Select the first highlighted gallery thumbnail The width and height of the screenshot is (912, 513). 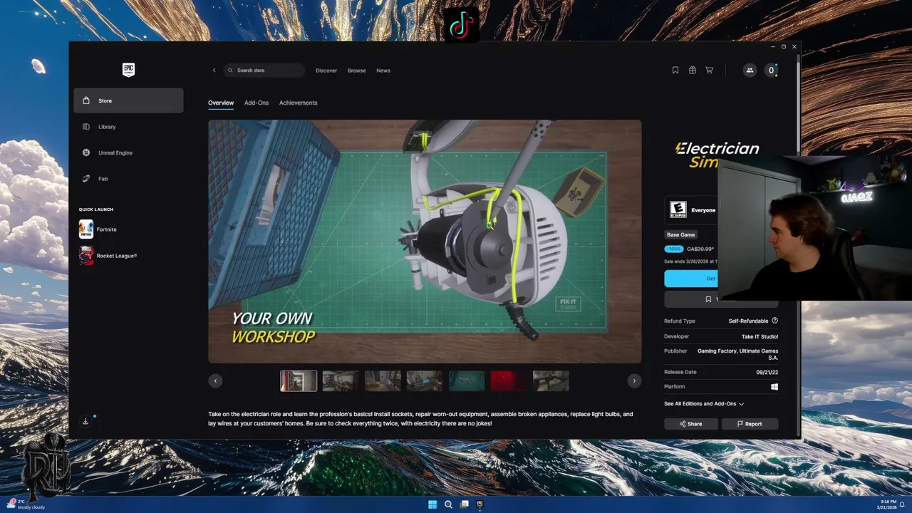[x=299, y=381]
